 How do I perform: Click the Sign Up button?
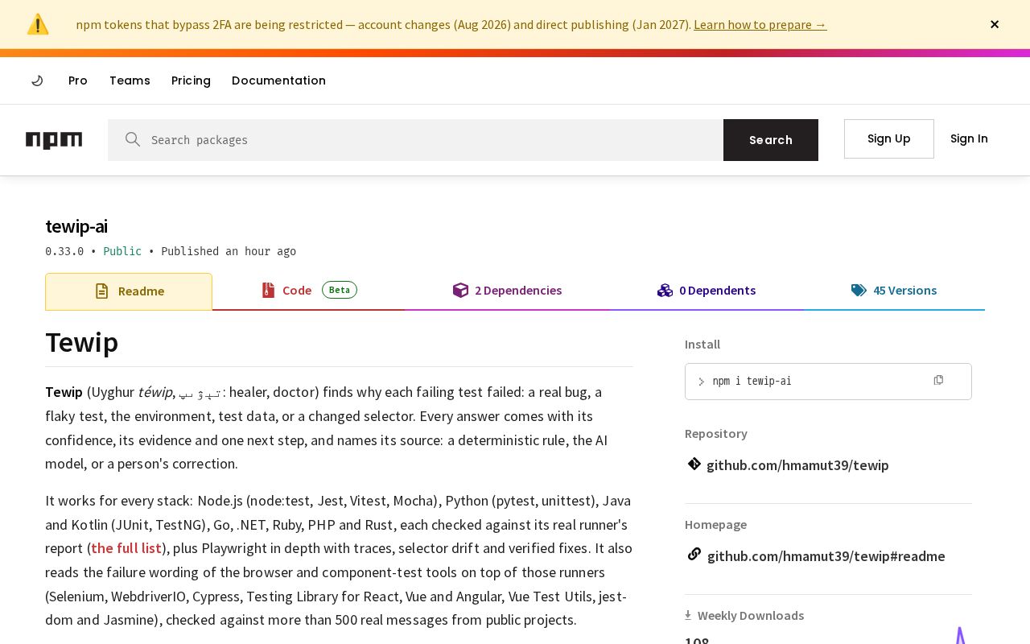coord(889,138)
